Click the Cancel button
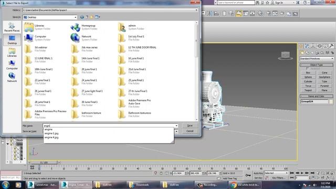The height and width of the screenshot is (189, 336). tap(190, 131)
